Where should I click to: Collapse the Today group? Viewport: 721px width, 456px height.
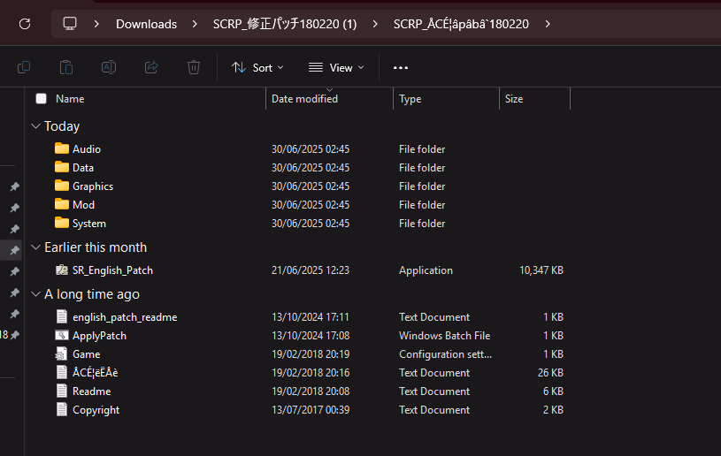click(36, 126)
